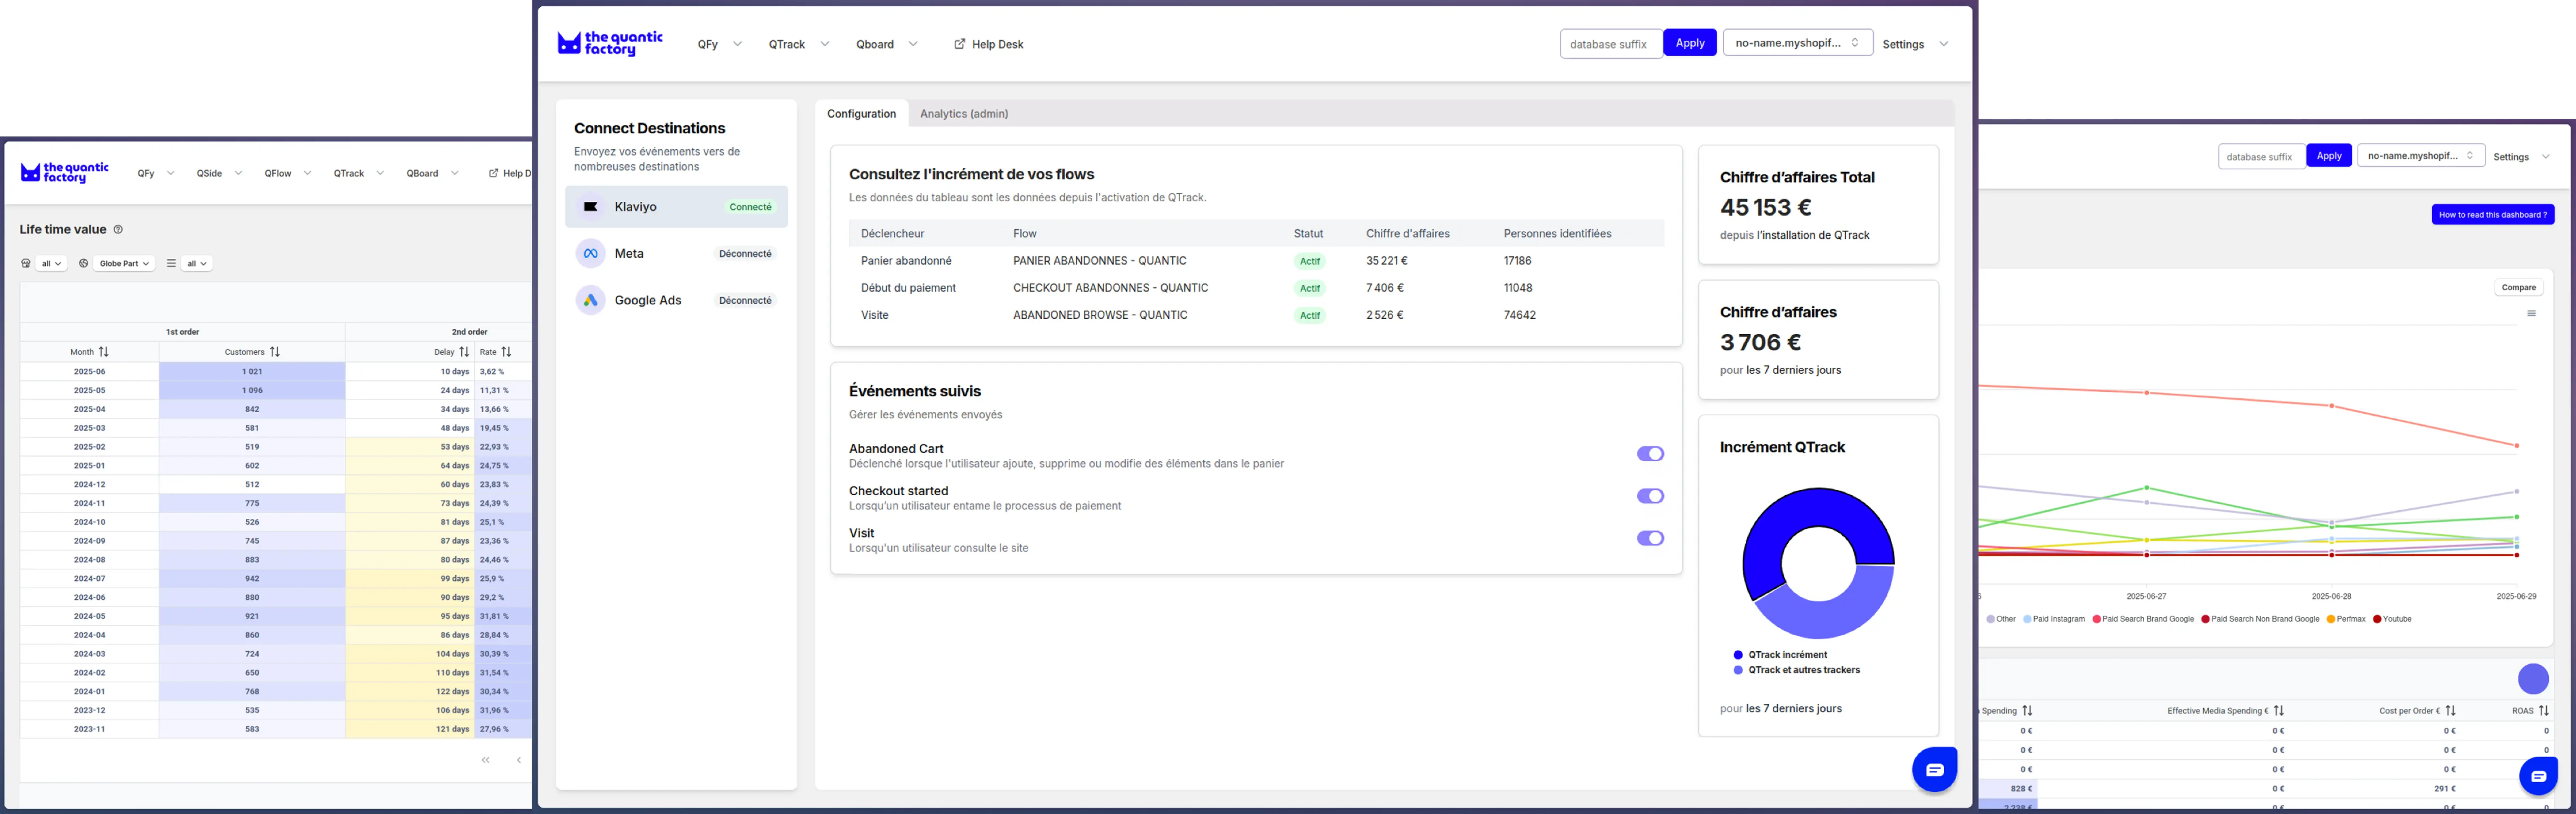Sort the Month column in Life time value table
This screenshot has height=814, width=2576.
coord(104,352)
